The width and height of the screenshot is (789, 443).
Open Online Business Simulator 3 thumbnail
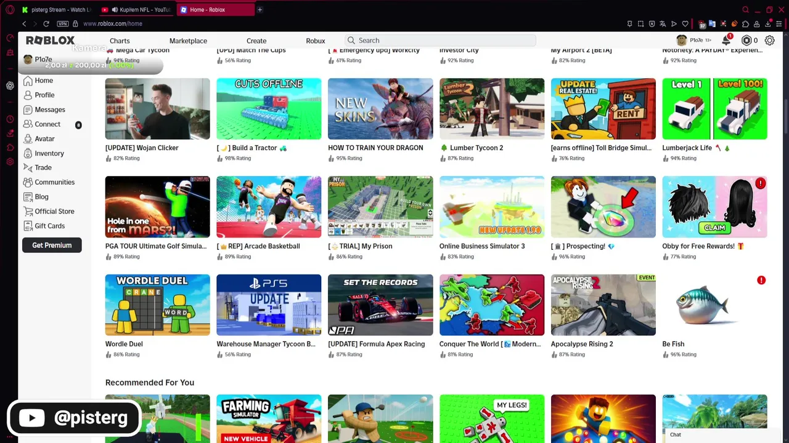pyautogui.click(x=492, y=207)
